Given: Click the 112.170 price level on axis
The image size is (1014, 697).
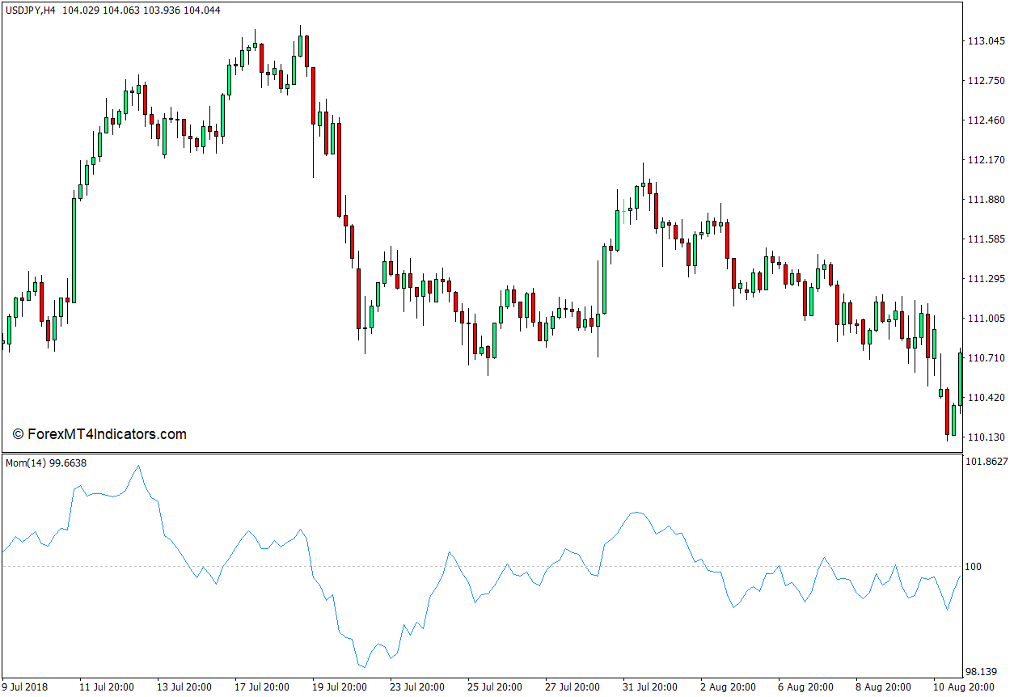Looking at the screenshot, I should [x=985, y=160].
